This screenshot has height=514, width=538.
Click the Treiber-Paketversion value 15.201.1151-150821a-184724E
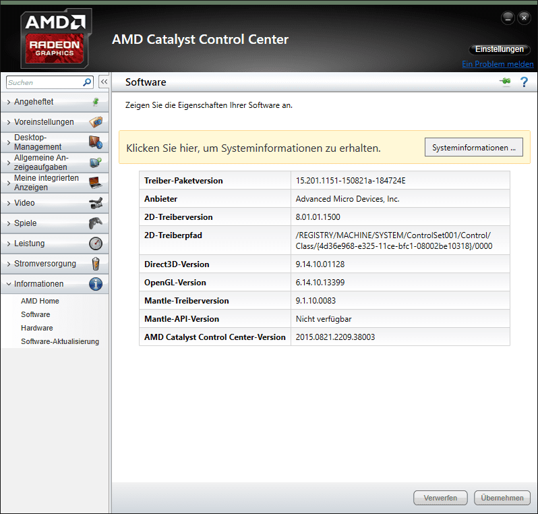(351, 181)
